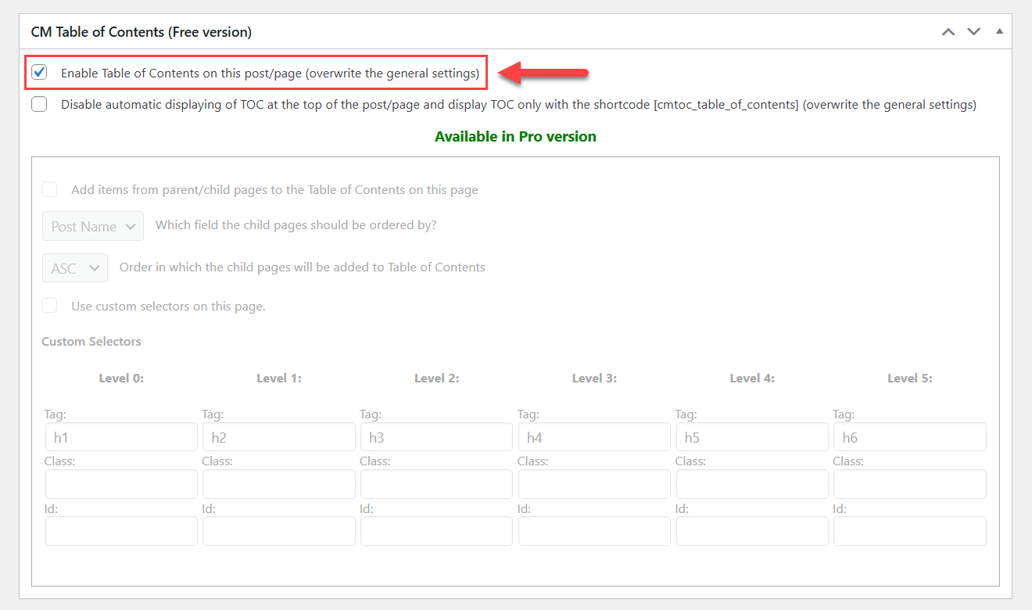This screenshot has height=610, width=1032.
Task: Click the Level 0 Tag field h1
Action: (121, 437)
